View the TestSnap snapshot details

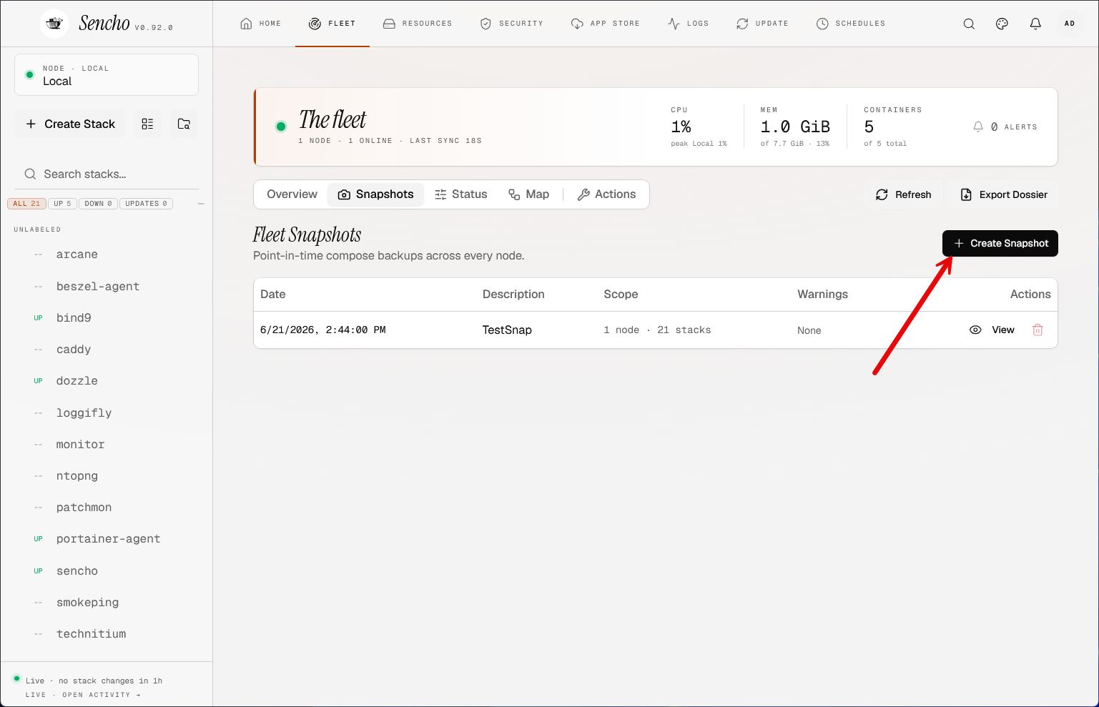(992, 330)
